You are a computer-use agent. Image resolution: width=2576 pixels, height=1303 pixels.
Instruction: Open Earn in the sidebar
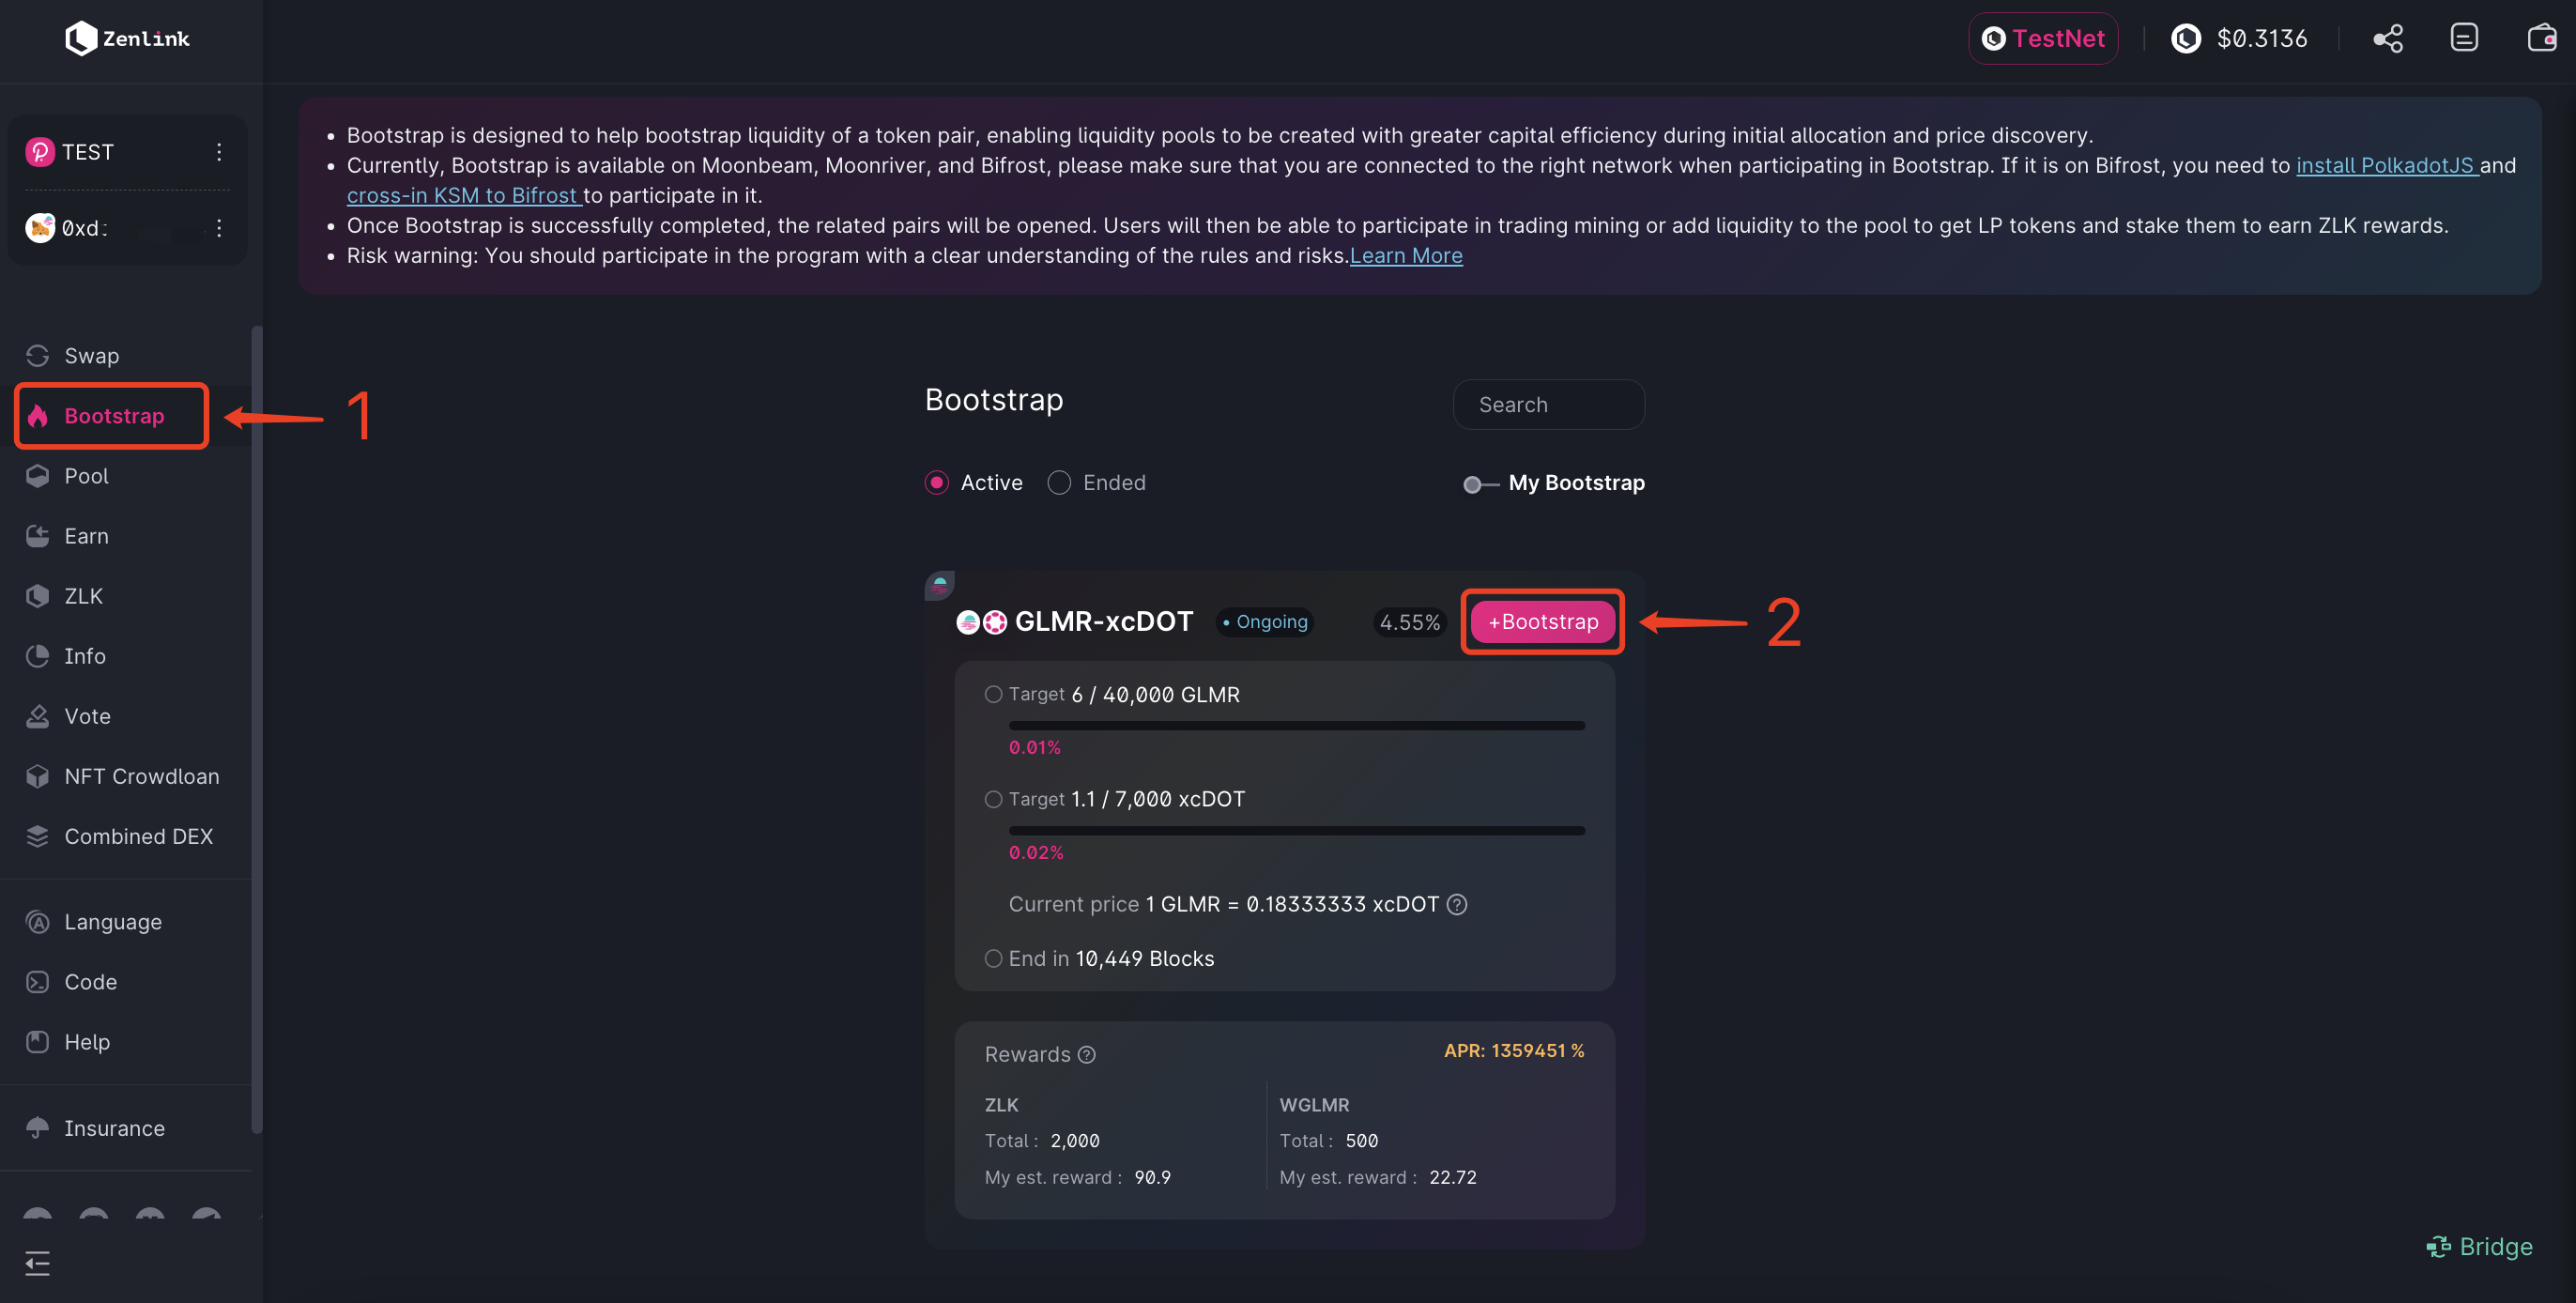[86, 535]
